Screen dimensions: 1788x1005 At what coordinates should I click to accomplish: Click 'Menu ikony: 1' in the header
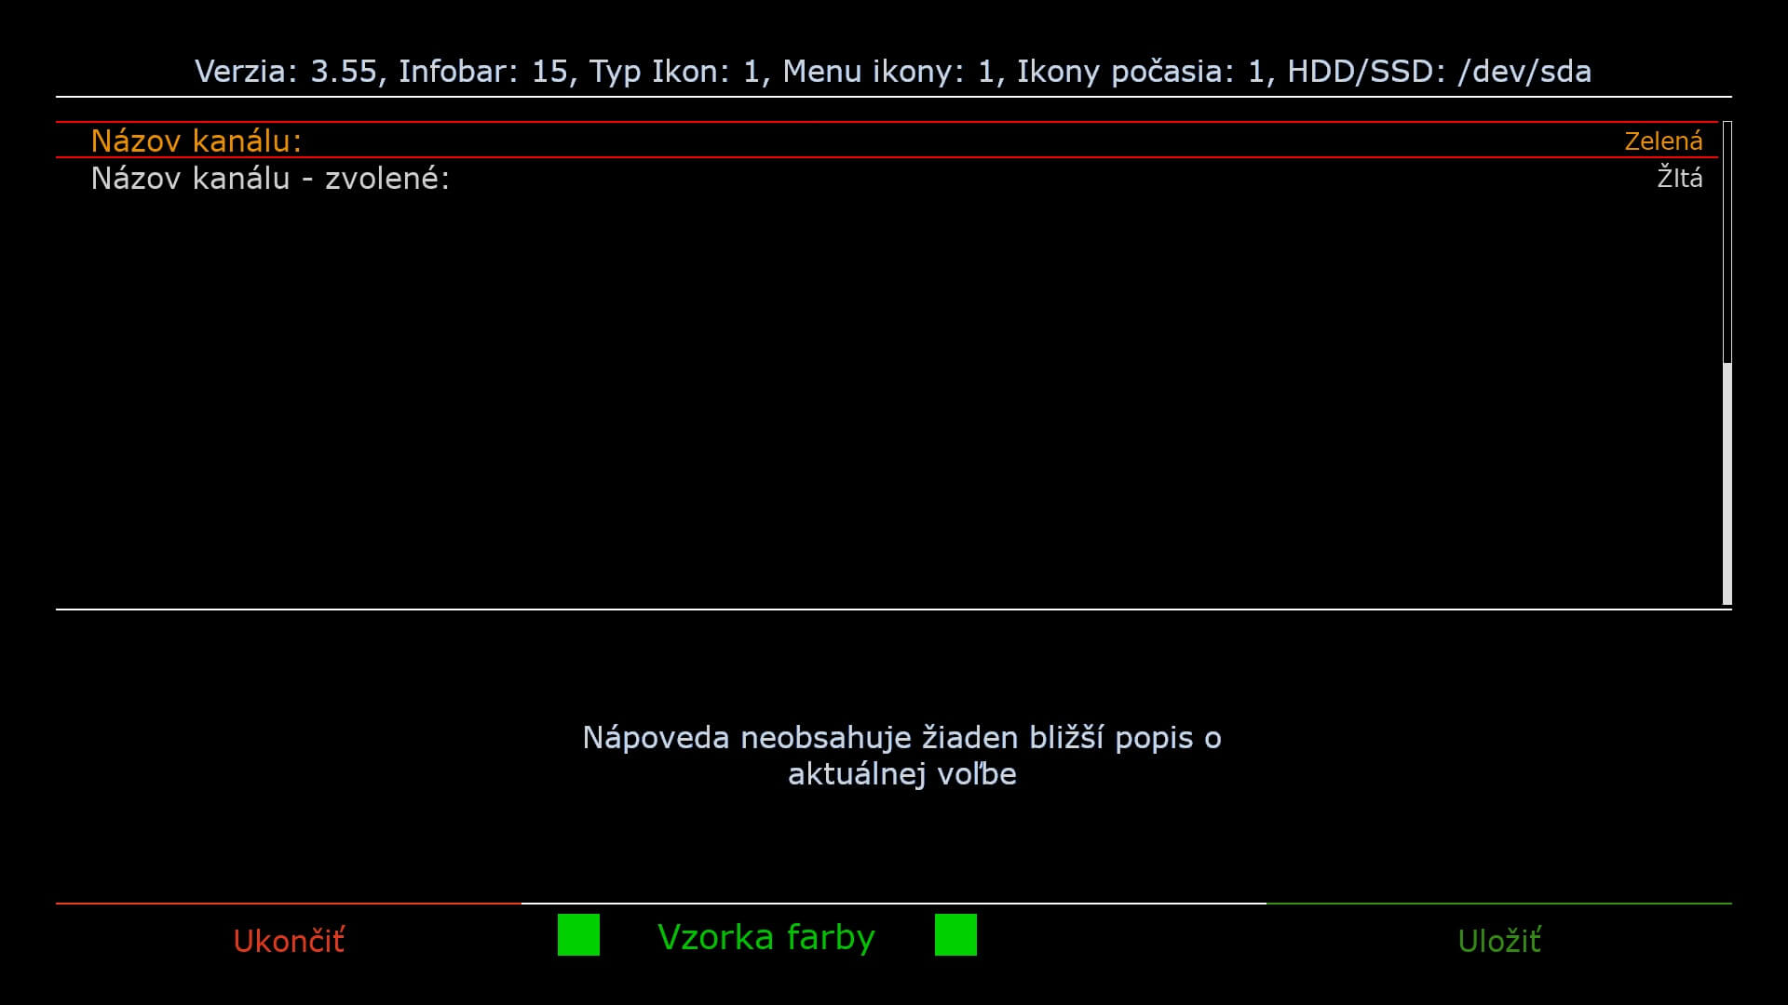pyautogui.click(x=888, y=72)
